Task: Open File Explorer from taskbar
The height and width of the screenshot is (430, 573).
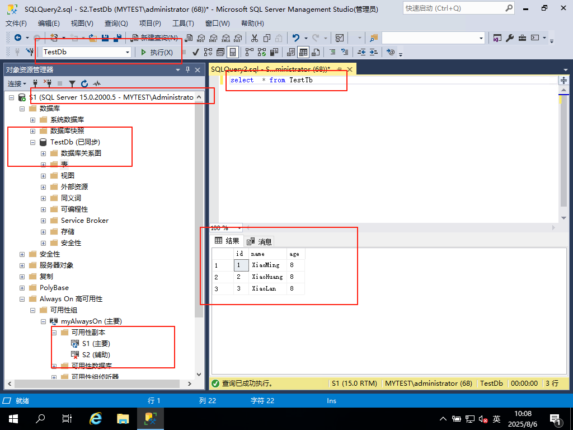Action: pyautogui.click(x=123, y=419)
